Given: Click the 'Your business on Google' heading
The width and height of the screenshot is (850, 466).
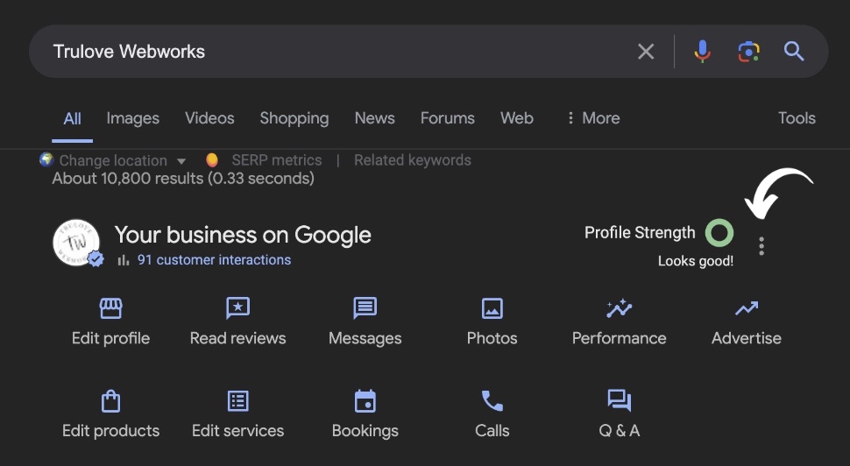Looking at the screenshot, I should [243, 235].
